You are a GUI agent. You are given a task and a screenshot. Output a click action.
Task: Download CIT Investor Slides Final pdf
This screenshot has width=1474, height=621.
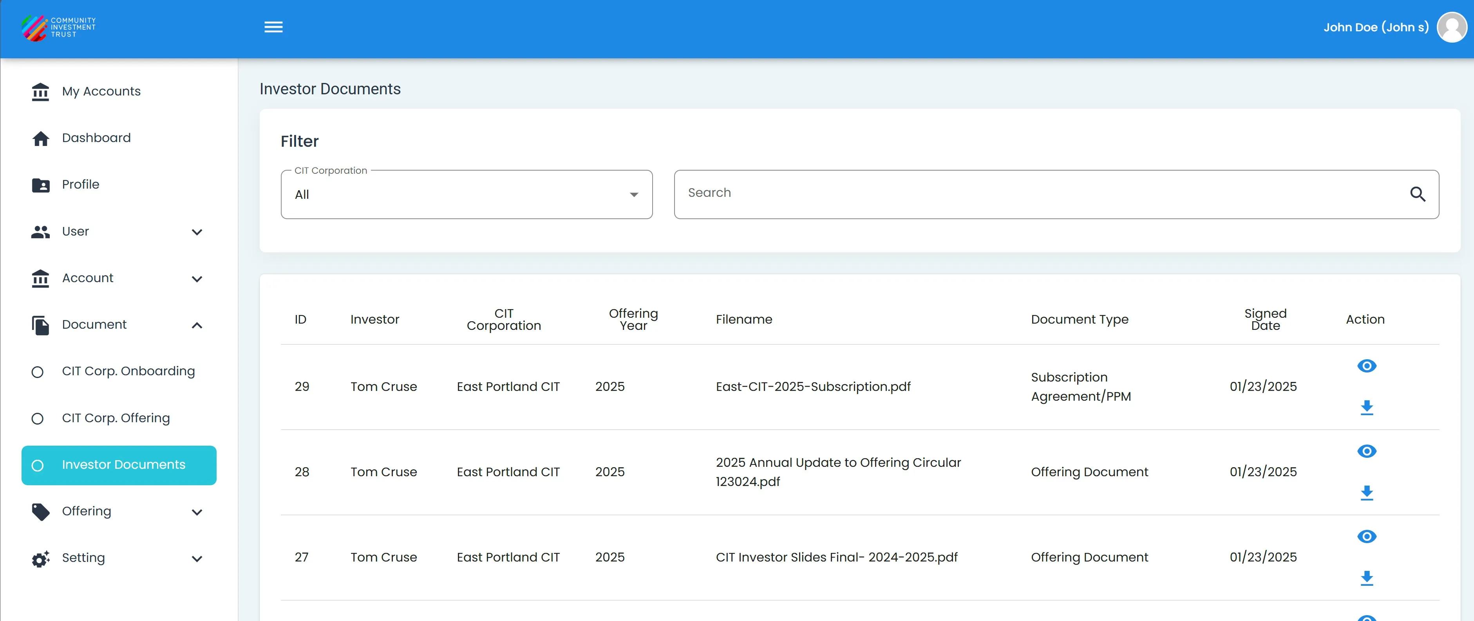(1366, 578)
